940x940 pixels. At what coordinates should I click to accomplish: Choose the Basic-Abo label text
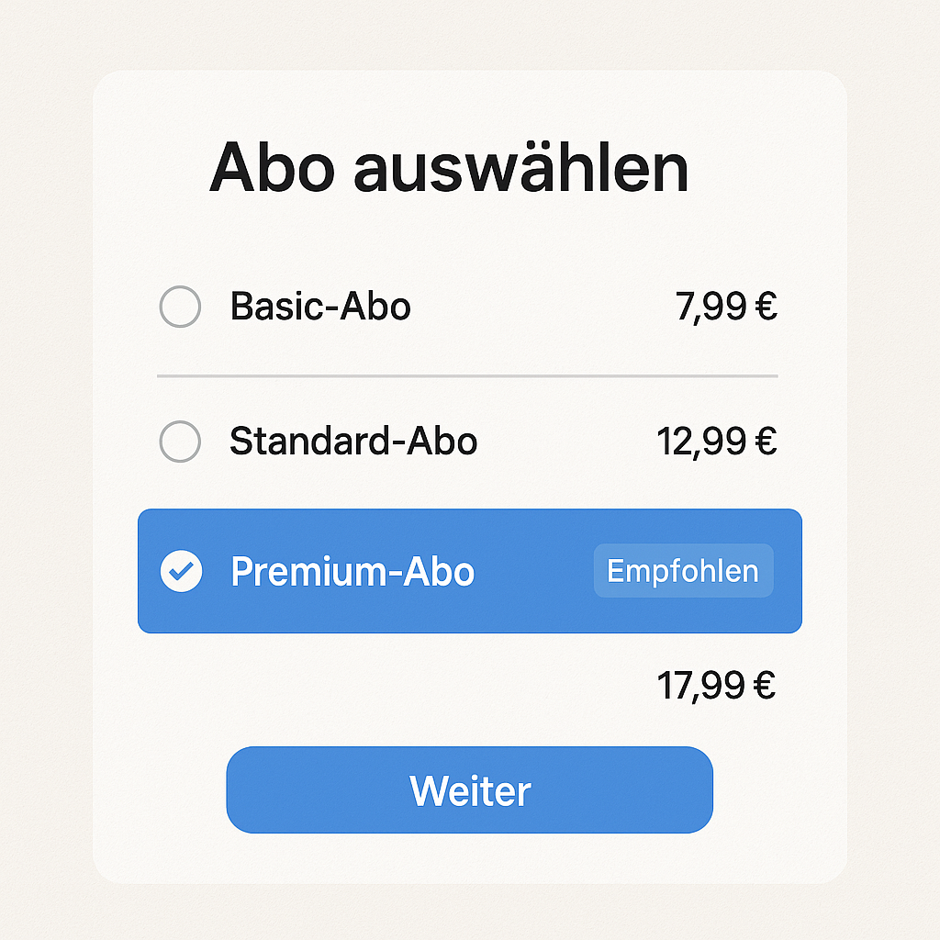320,307
